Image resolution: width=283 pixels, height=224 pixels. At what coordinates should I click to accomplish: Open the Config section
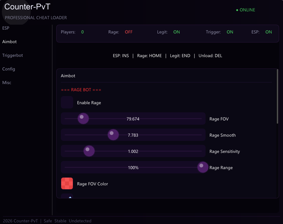[8, 69]
